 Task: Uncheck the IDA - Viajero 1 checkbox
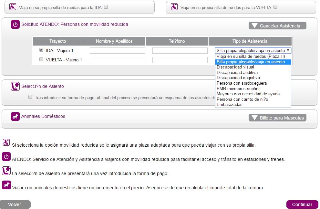(41, 50)
